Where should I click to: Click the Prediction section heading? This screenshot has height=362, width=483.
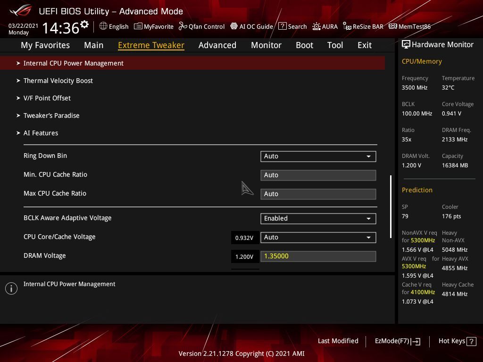coord(417,190)
